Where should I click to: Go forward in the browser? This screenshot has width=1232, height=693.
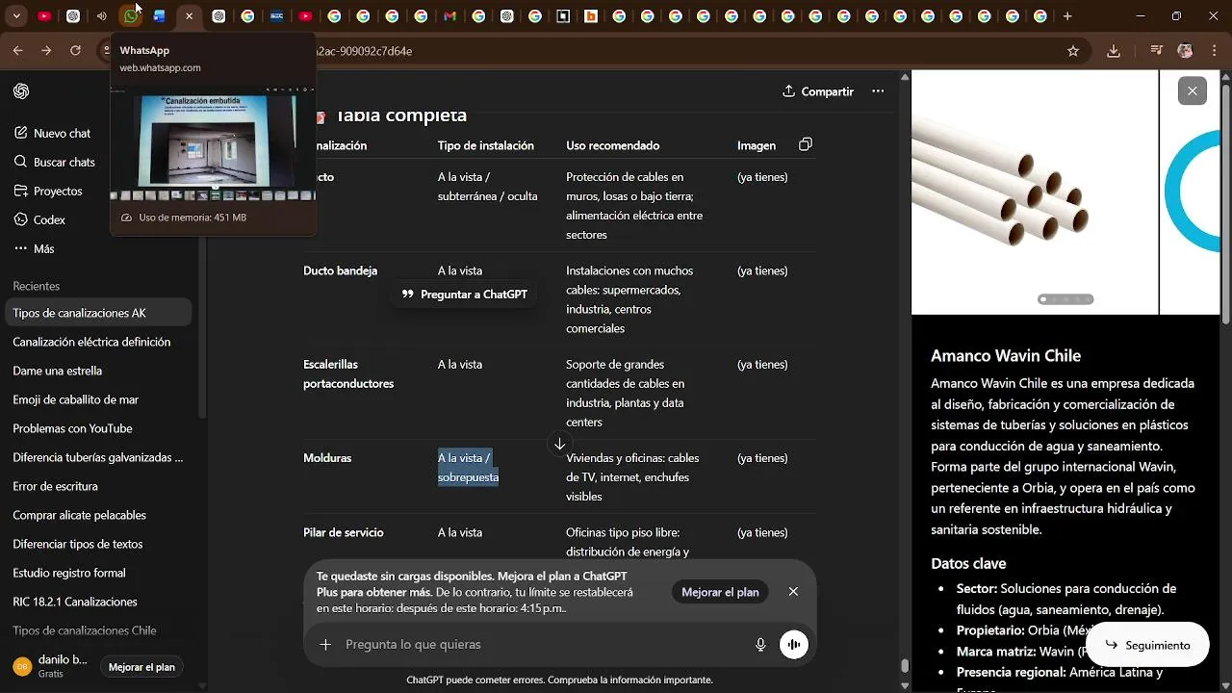click(x=46, y=51)
